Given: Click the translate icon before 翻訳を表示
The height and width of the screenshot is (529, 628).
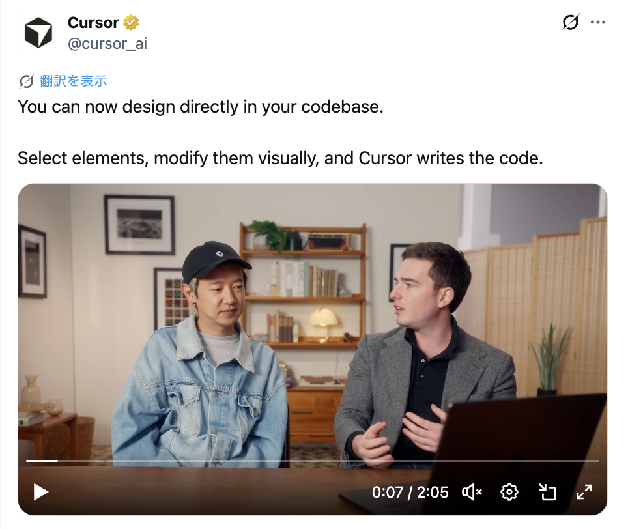Looking at the screenshot, I should point(27,81).
